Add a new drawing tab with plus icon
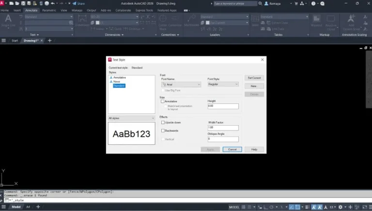 pos(49,41)
